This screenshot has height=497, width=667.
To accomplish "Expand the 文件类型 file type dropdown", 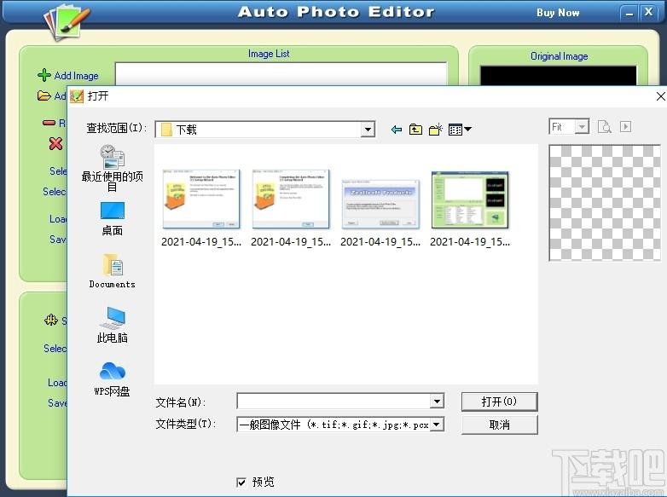I will pos(437,424).
